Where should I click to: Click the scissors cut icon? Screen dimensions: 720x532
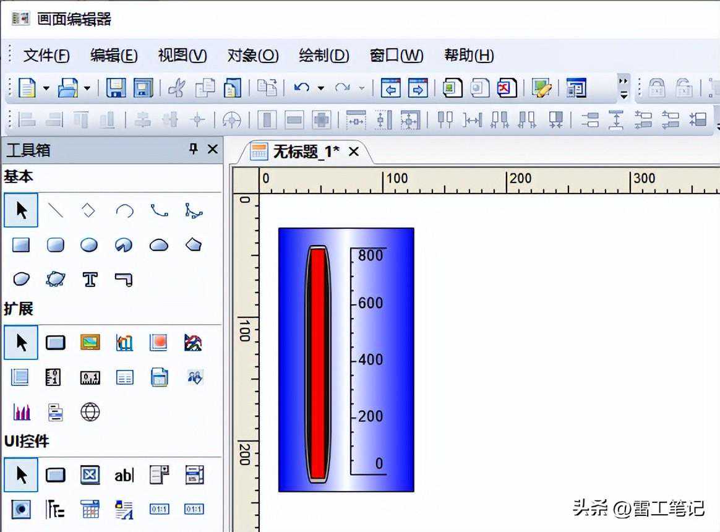pyautogui.click(x=177, y=88)
